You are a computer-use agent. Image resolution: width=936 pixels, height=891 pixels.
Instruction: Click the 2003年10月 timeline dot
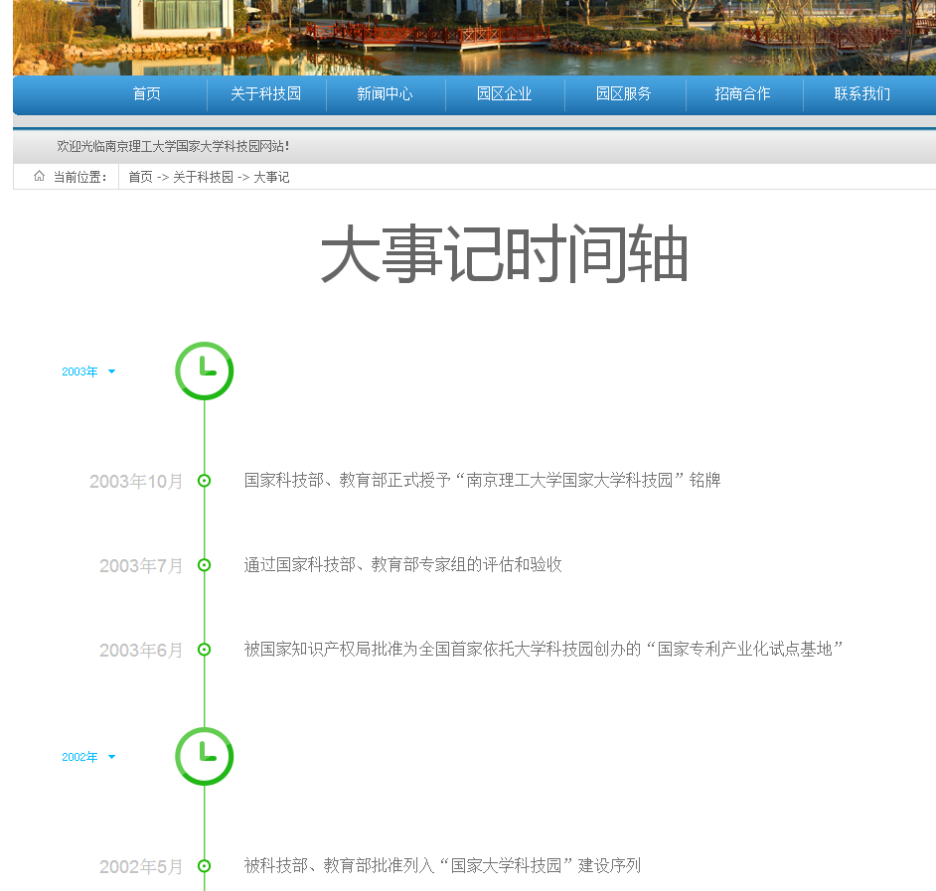tap(205, 481)
